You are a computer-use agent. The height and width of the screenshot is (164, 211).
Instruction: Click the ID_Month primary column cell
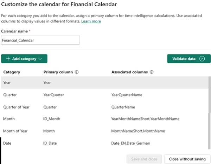click(x=52, y=119)
